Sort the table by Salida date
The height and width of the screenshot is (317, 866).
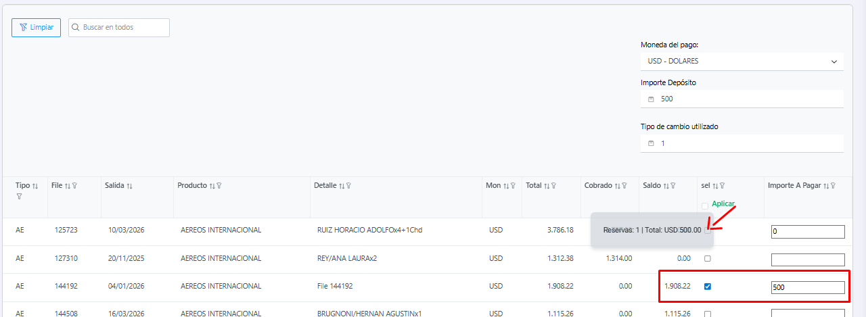[x=129, y=186]
